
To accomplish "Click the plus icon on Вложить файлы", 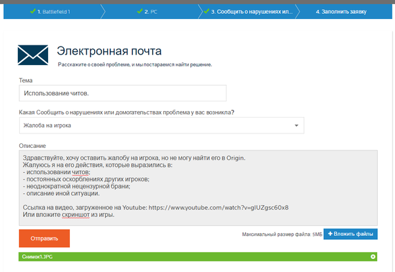I will tap(330, 234).
